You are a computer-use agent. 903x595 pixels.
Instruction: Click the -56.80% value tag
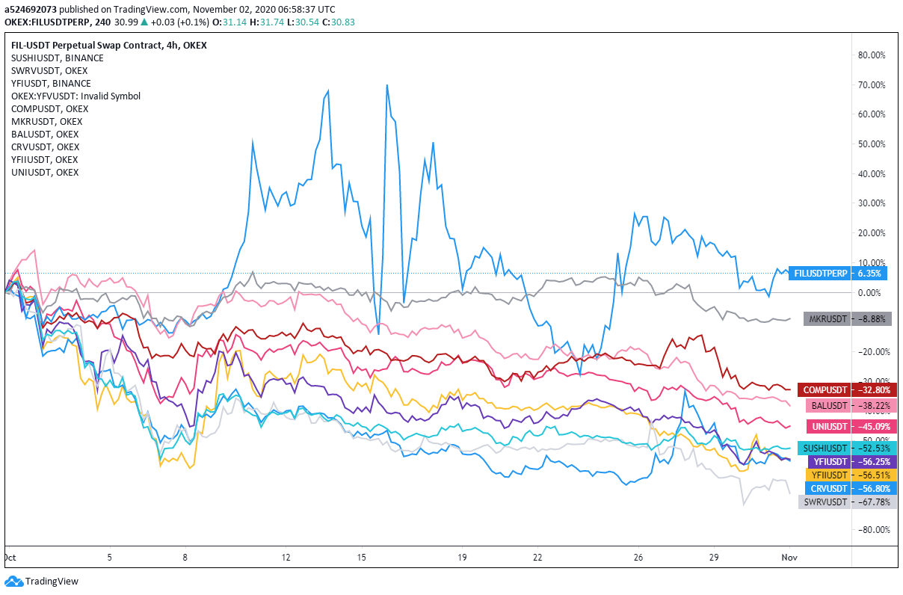click(x=873, y=488)
